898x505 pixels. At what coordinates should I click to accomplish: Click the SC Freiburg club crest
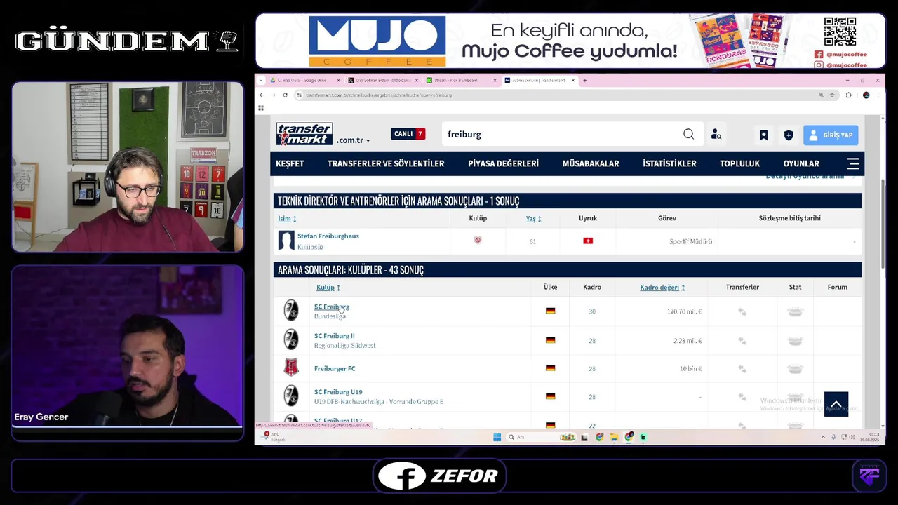(291, 310)
